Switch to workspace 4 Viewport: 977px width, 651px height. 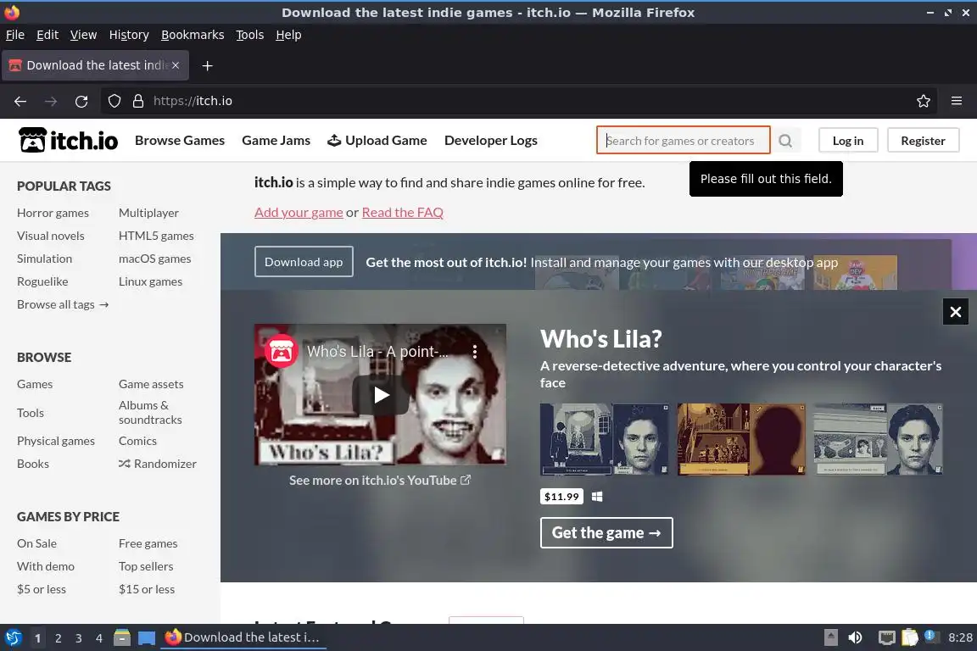pyautogui.click(x=99, y=638)
